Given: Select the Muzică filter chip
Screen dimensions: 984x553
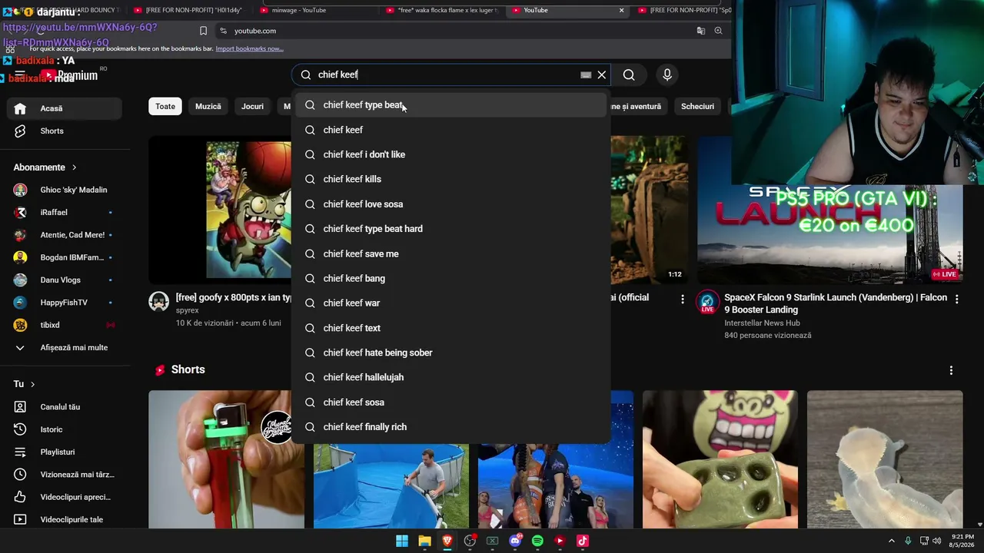Looking at the screenshot, I should pos(208,107).
